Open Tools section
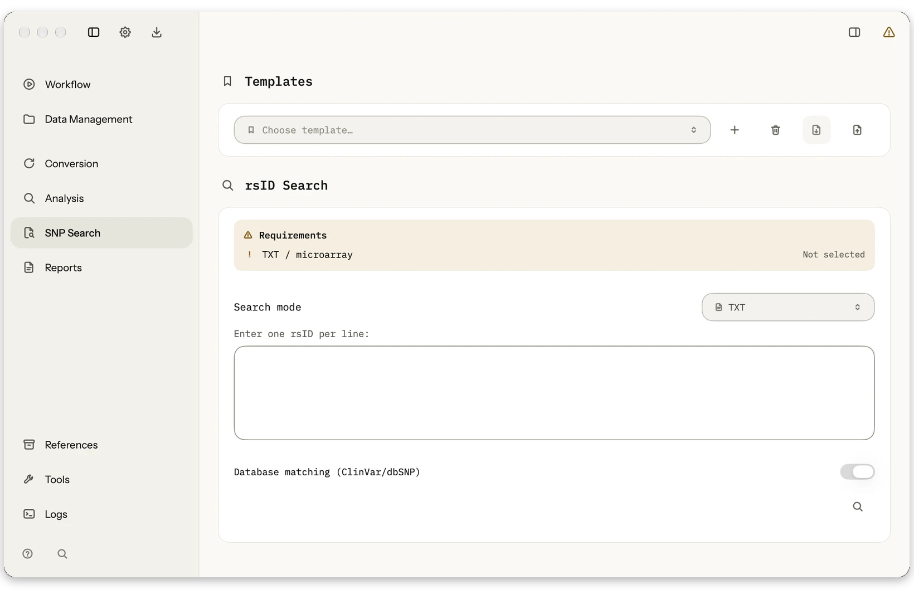Screen dimensions: 914x599 [101, 479]
